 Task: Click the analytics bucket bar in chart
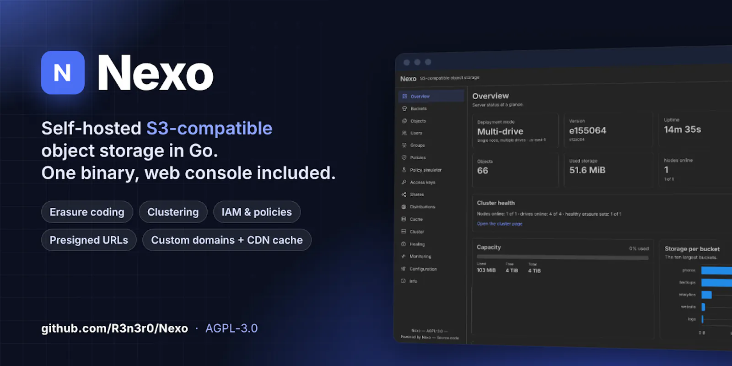706,295
